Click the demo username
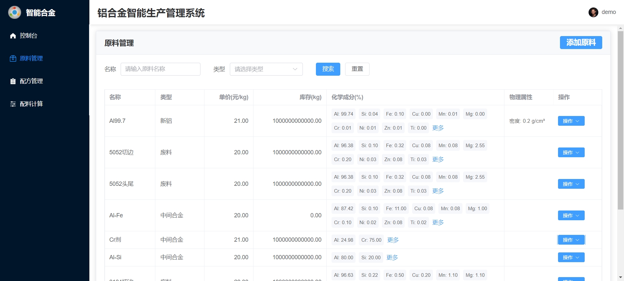Screen dimensions: 624x281 click(x=608, y=12)
